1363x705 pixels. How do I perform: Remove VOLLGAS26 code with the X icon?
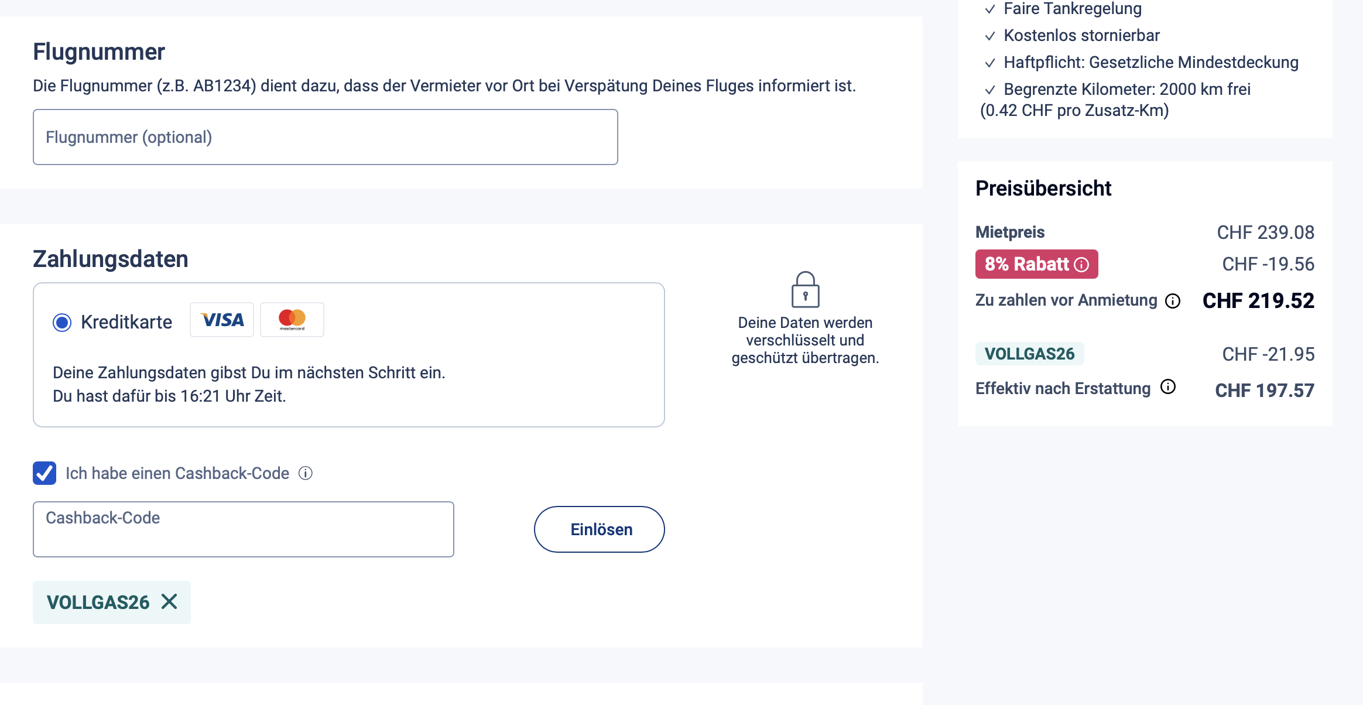pyautogui.click(x=169, y=601)
